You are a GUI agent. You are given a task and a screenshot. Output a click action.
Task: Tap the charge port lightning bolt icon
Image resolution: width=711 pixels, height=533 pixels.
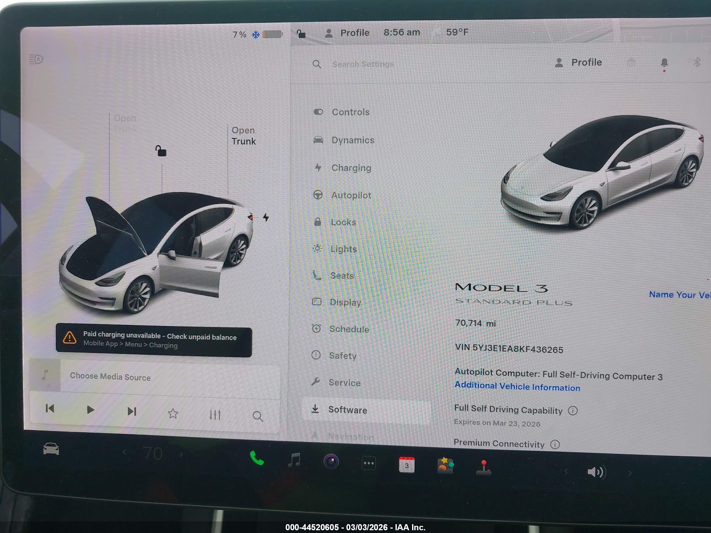point(266,217)
